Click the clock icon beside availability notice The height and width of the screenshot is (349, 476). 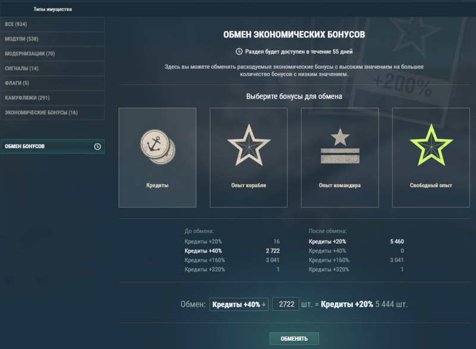coord(239,52)
